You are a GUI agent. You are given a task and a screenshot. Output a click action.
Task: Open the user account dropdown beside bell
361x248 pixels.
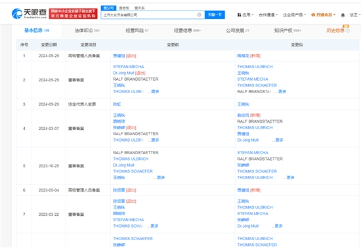click(x=355, y=15)
